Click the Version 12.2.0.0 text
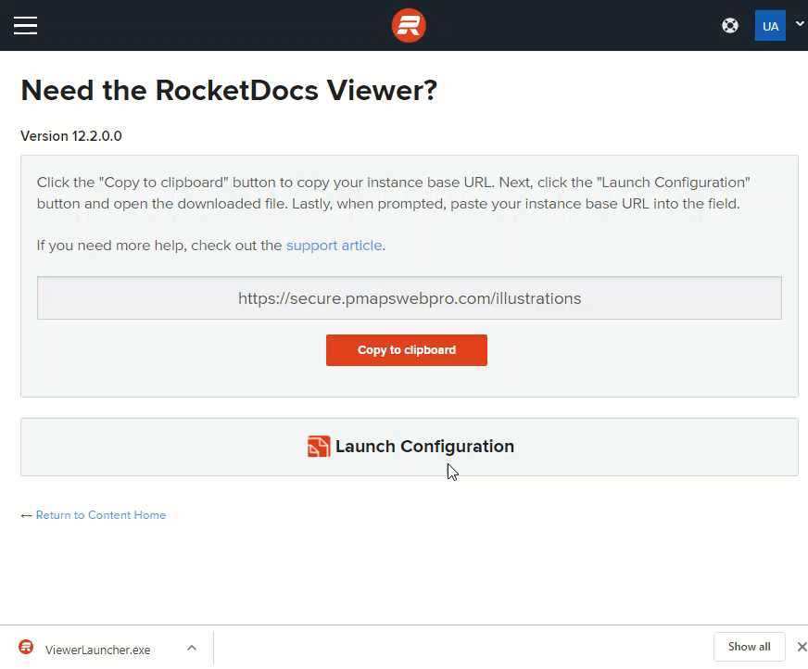808x669 pixels. pyautogui.click(x=71, y=136)
